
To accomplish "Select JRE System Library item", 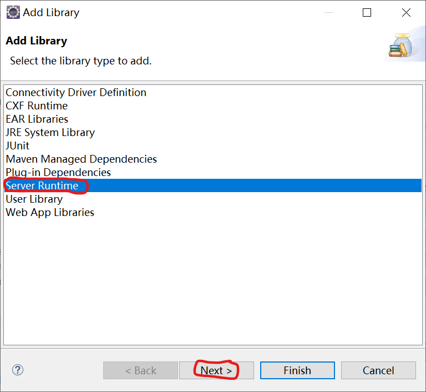I will click(x=50, y=133).
